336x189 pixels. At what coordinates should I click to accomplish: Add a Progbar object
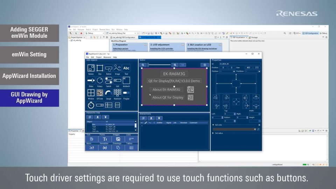(126, 93)
